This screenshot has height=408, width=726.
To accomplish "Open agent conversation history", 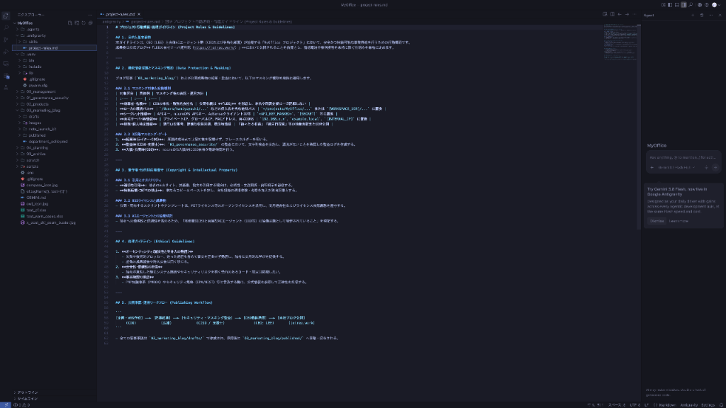I will [702, 16].
